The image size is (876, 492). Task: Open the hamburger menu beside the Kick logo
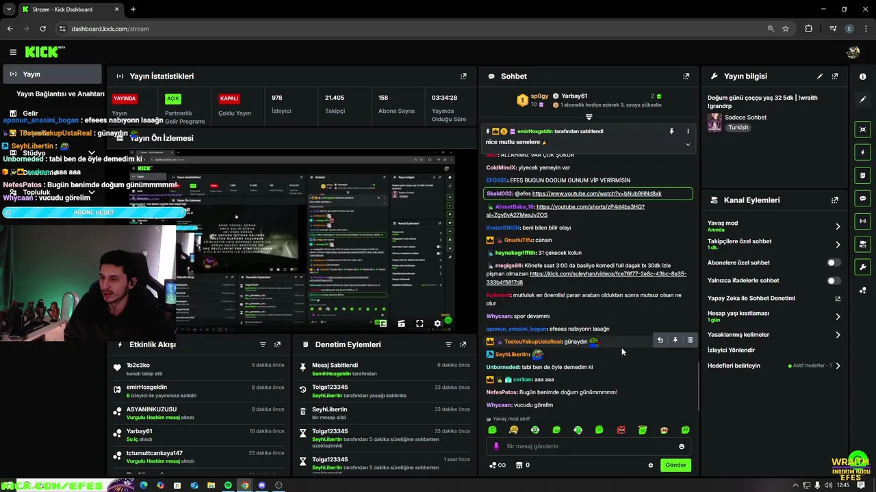click(x=13, y=52)
